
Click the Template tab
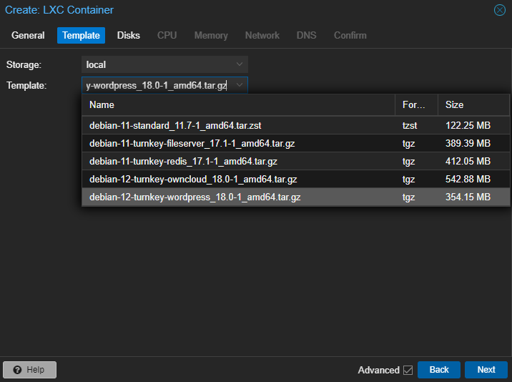81,35
